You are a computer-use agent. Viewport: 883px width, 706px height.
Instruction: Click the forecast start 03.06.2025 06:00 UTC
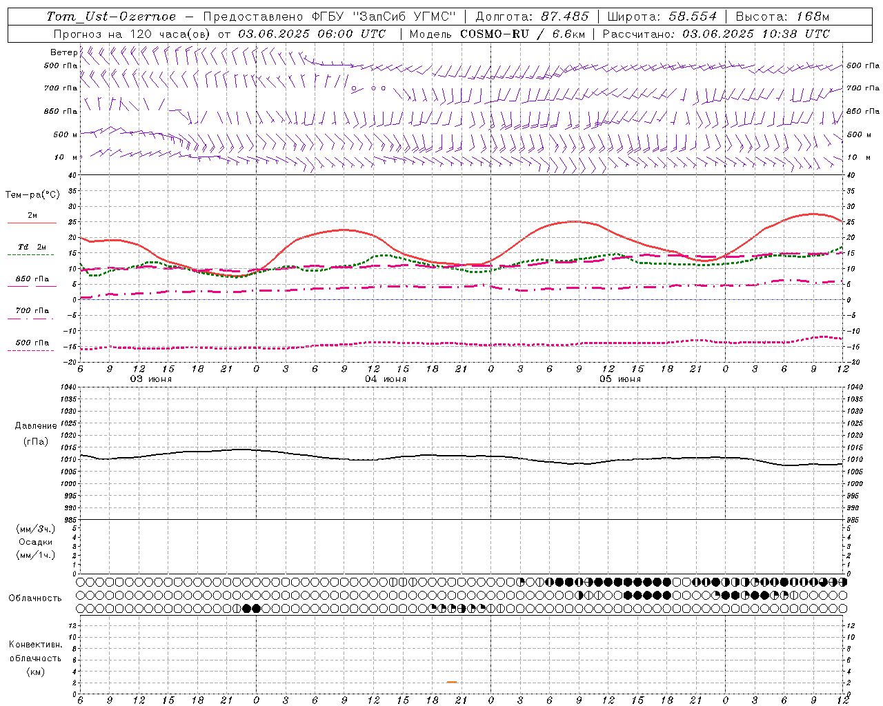(312, 34)
